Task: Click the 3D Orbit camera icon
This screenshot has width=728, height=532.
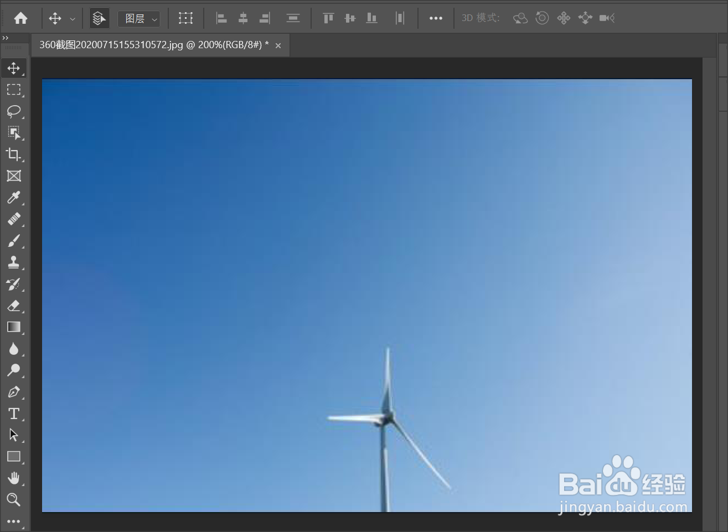Action: (x=520, y=18)
